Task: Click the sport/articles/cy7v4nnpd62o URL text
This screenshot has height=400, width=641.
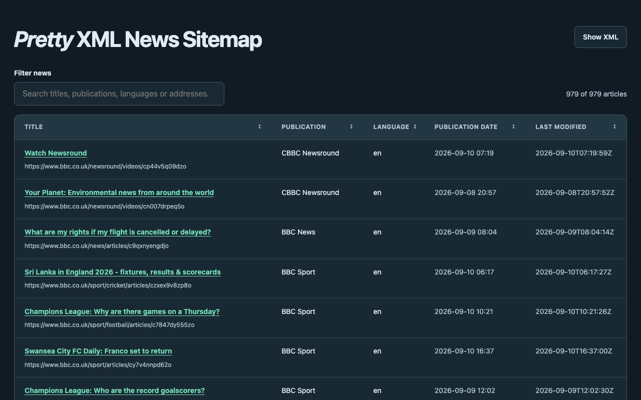Action: pos(98,365)
